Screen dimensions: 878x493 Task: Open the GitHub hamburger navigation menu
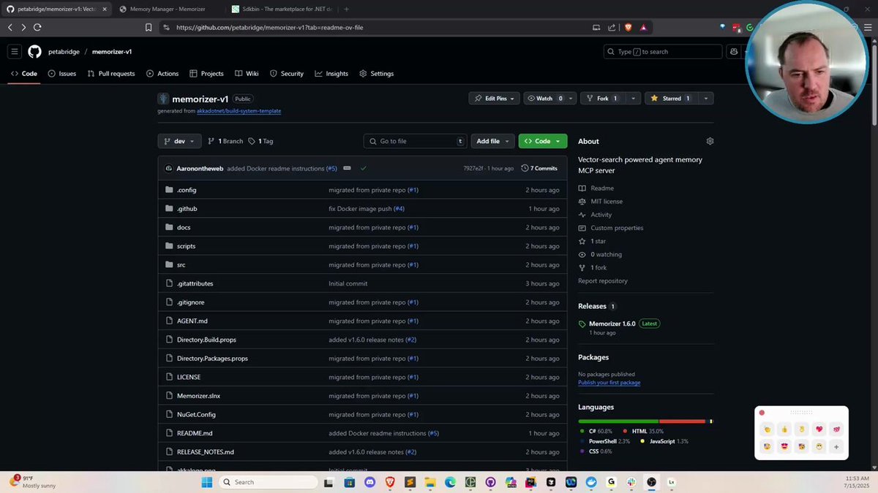[x=14, y=52]
